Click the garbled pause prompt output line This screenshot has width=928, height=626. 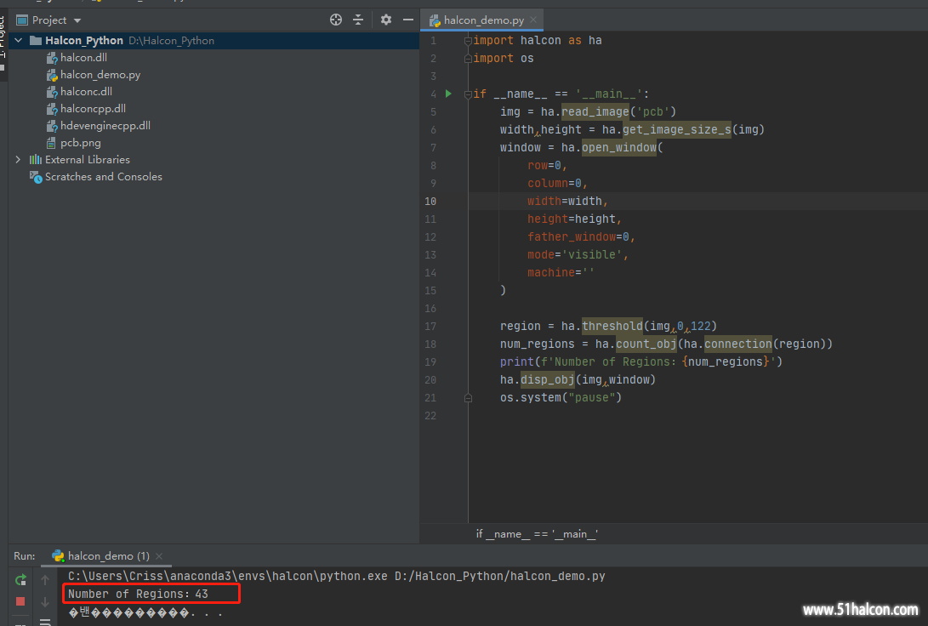coord(145,613)
